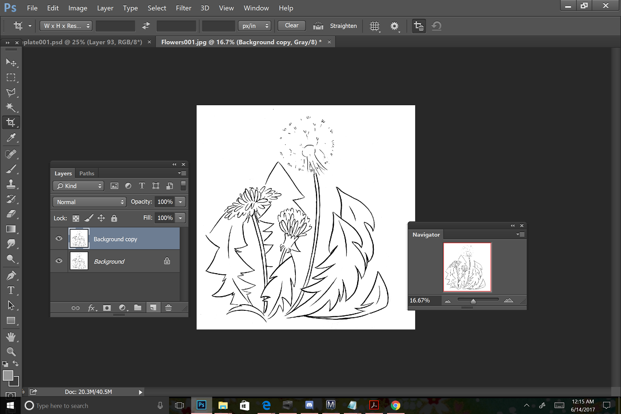621x414 pixels.
Task: Click the delete layer trash icon
Action: pos(168,308)
